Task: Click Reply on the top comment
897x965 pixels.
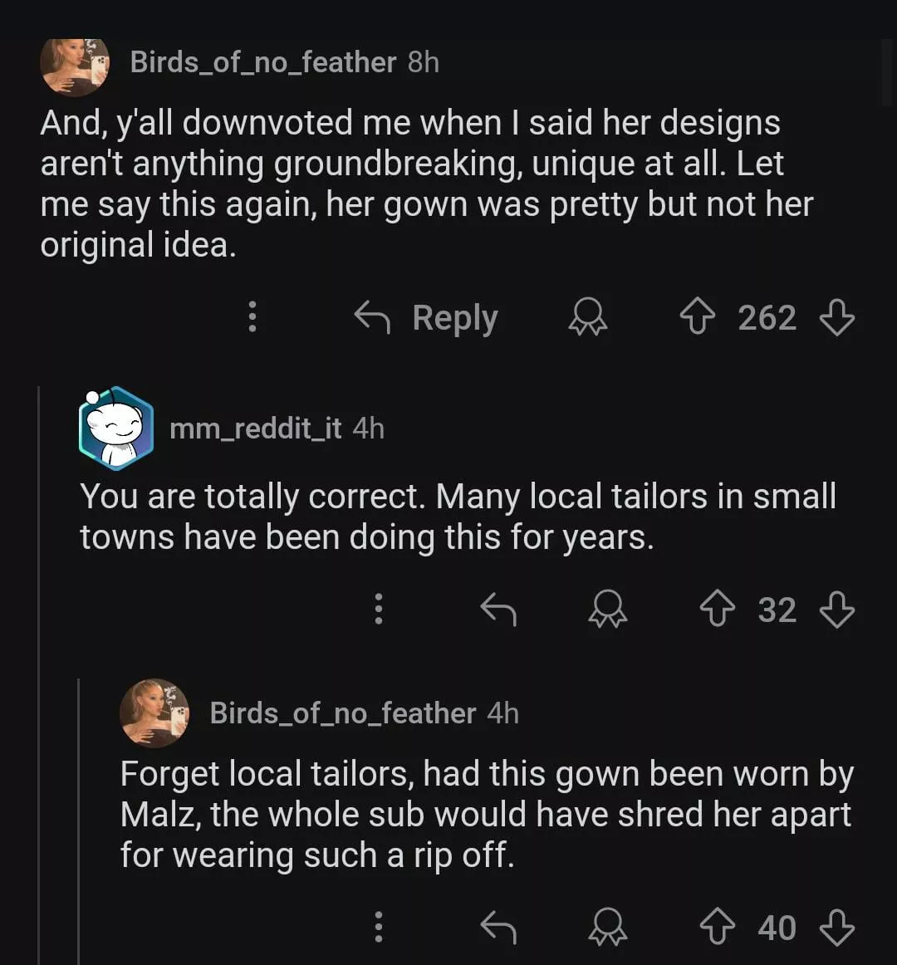Action: pos(427,318)
